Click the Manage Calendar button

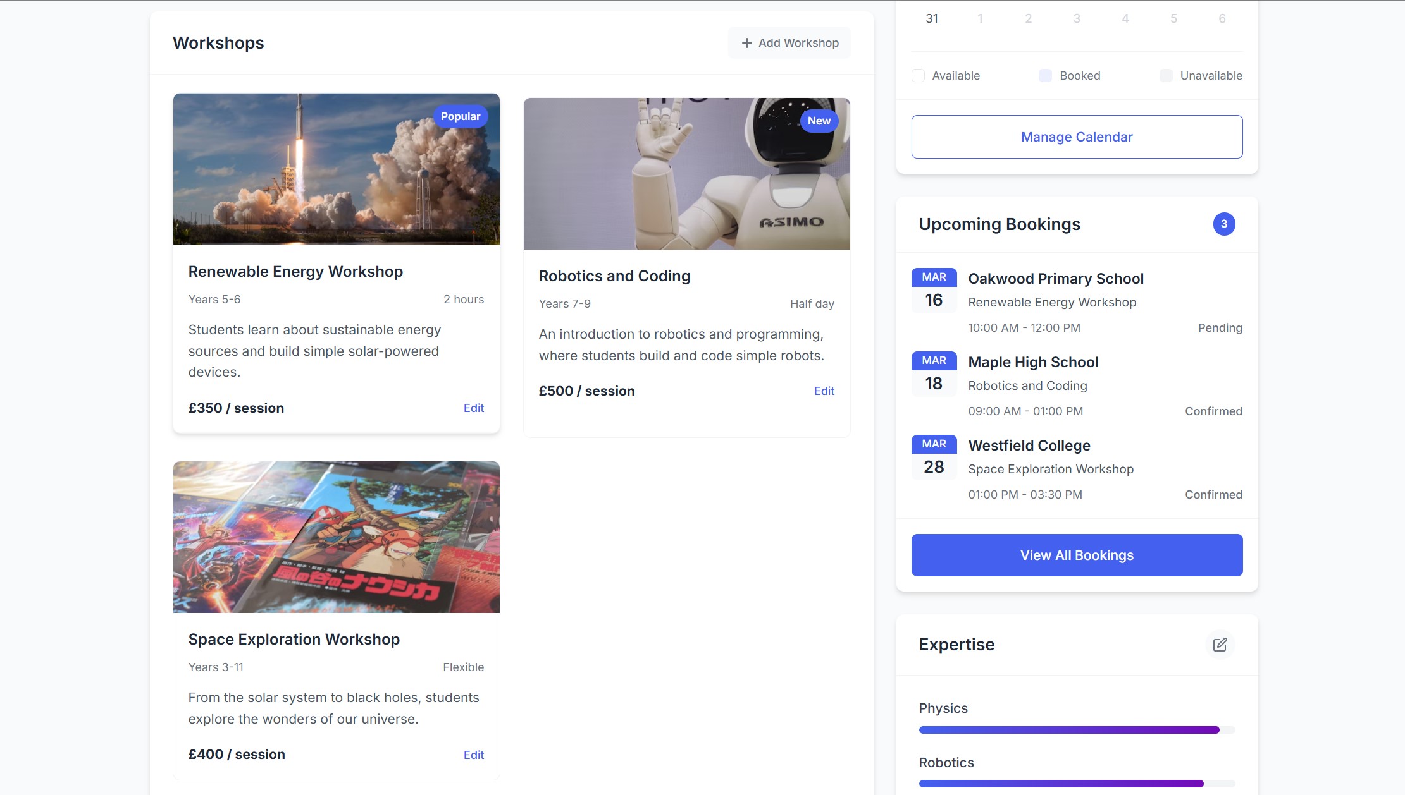1077,137
